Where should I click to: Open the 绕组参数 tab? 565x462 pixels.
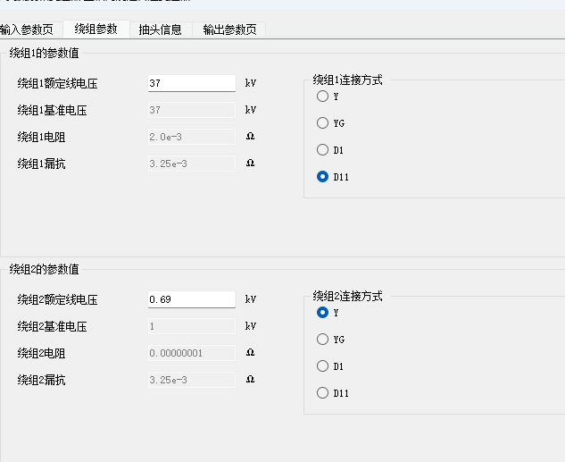pos(96,29)
